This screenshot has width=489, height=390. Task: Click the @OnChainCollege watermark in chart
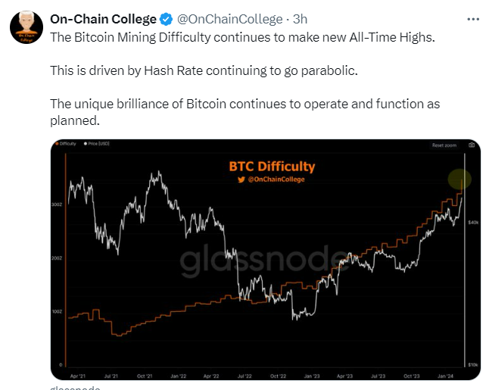click(x=276, y=179)
